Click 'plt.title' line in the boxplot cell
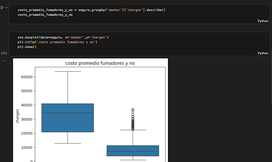 click(57, 42)
